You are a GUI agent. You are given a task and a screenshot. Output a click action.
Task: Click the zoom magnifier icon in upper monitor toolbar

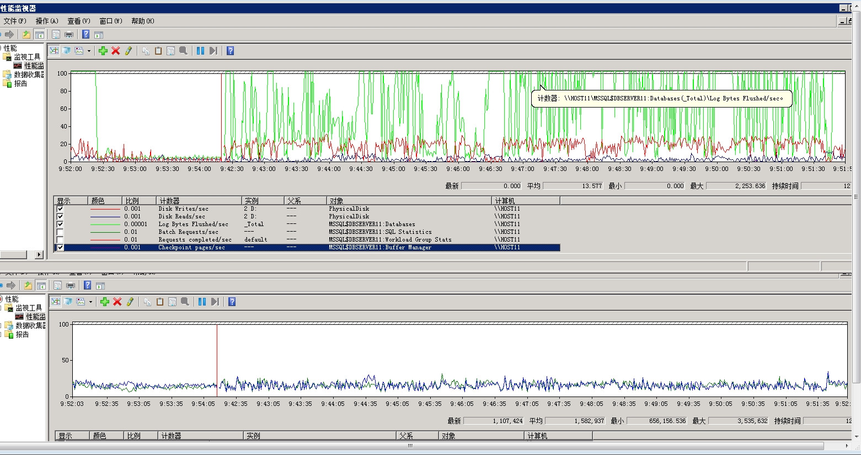184,51
